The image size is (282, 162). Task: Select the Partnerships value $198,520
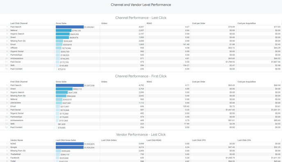tap(65, 55)
